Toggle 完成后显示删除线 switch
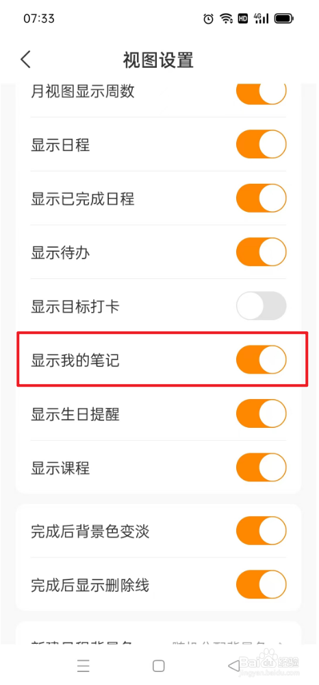The height and width of the screenshot is (685, 319). (261, 584)
